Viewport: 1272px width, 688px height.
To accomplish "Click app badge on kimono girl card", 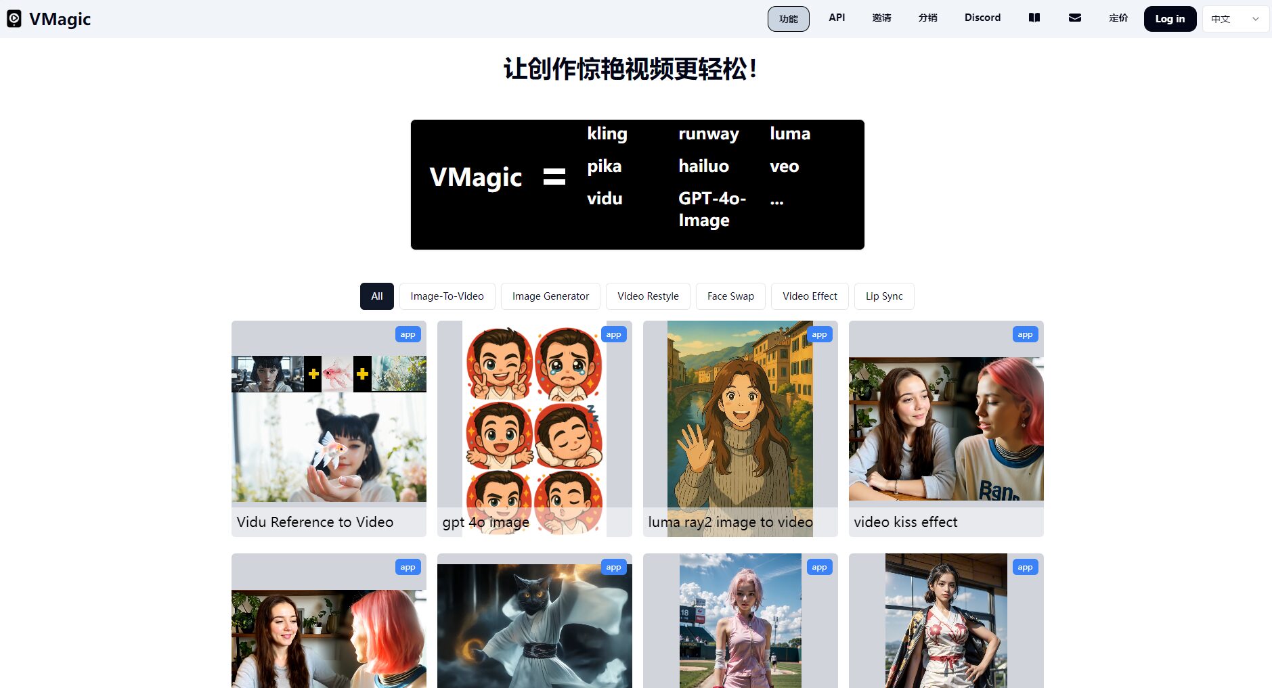I will click(1025, 567).
